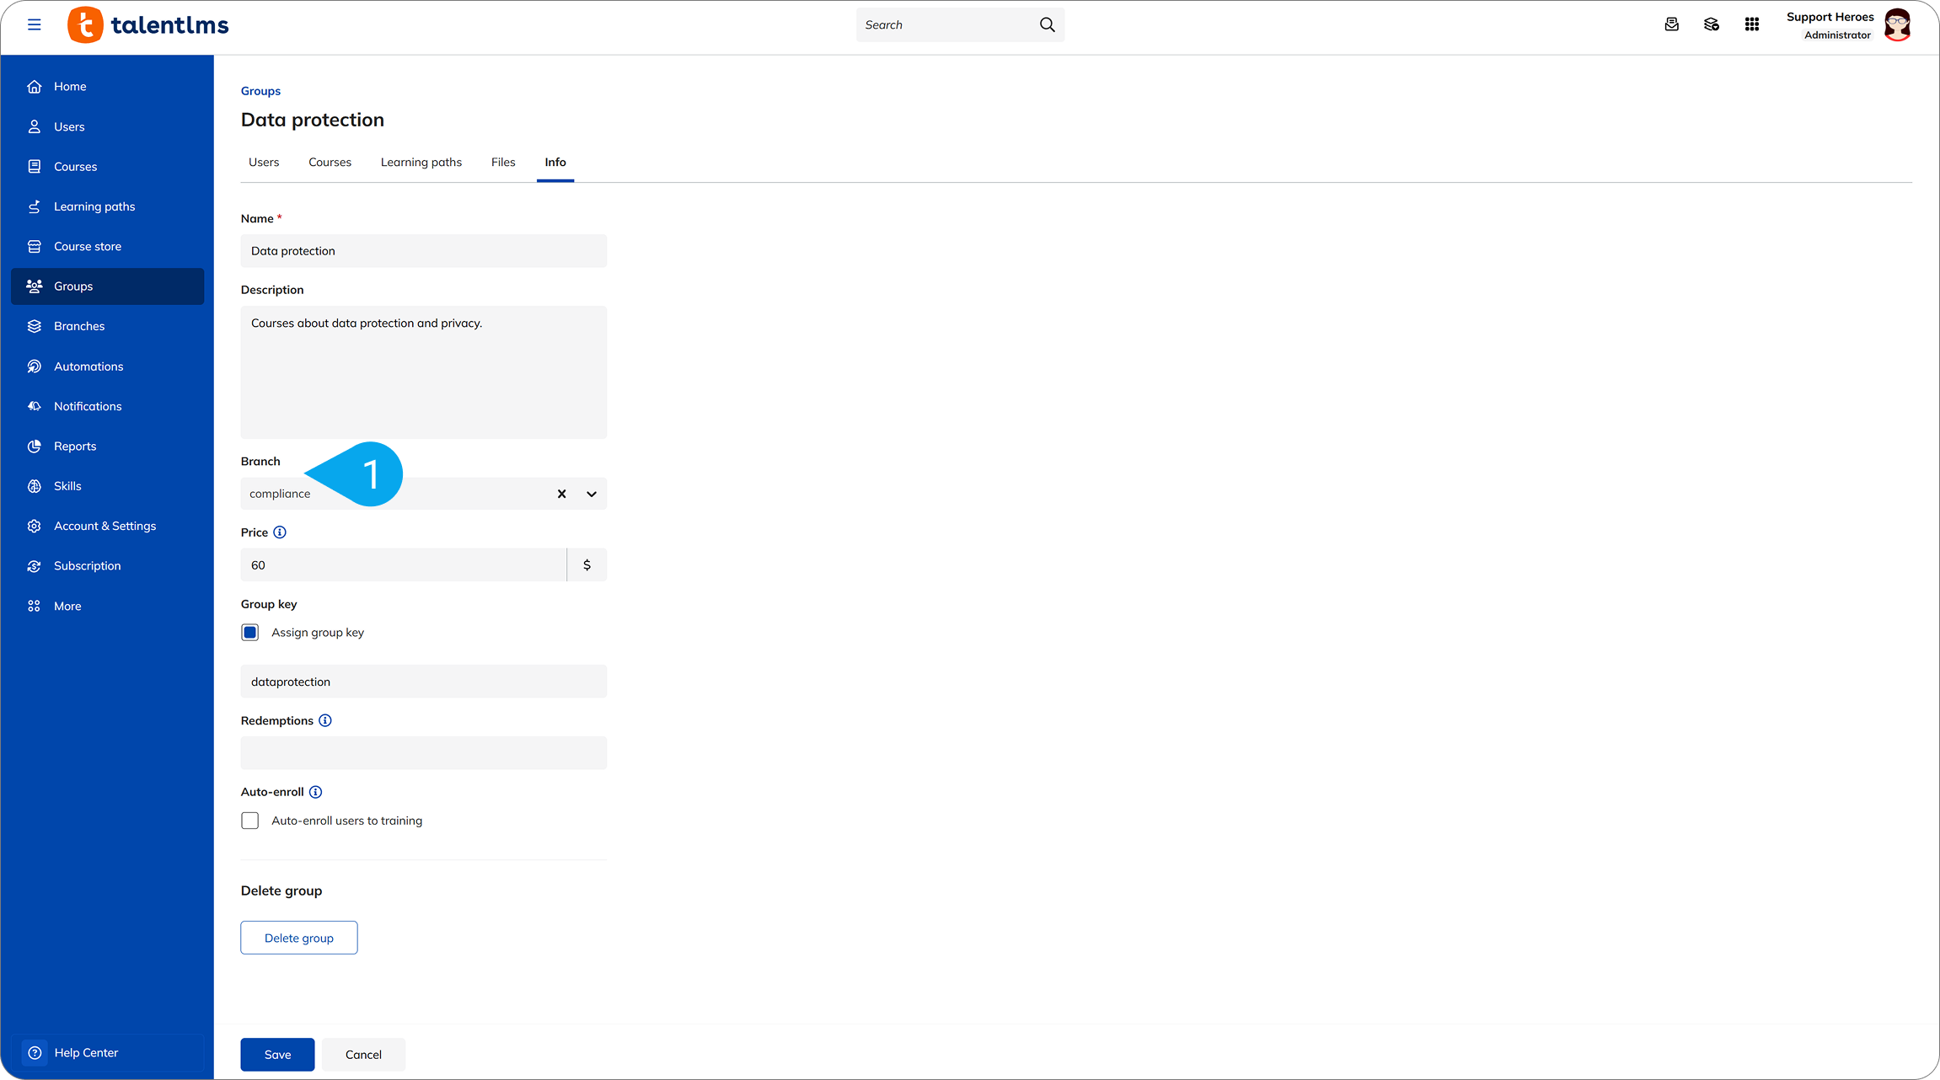Click the Branches sidebar icon
This screenshot has height=1080, width=1940.
(35, 326)
